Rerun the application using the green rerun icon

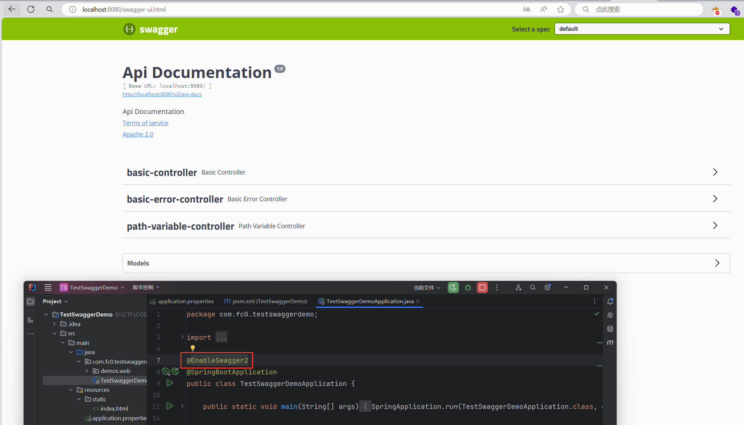pos(453,287)
